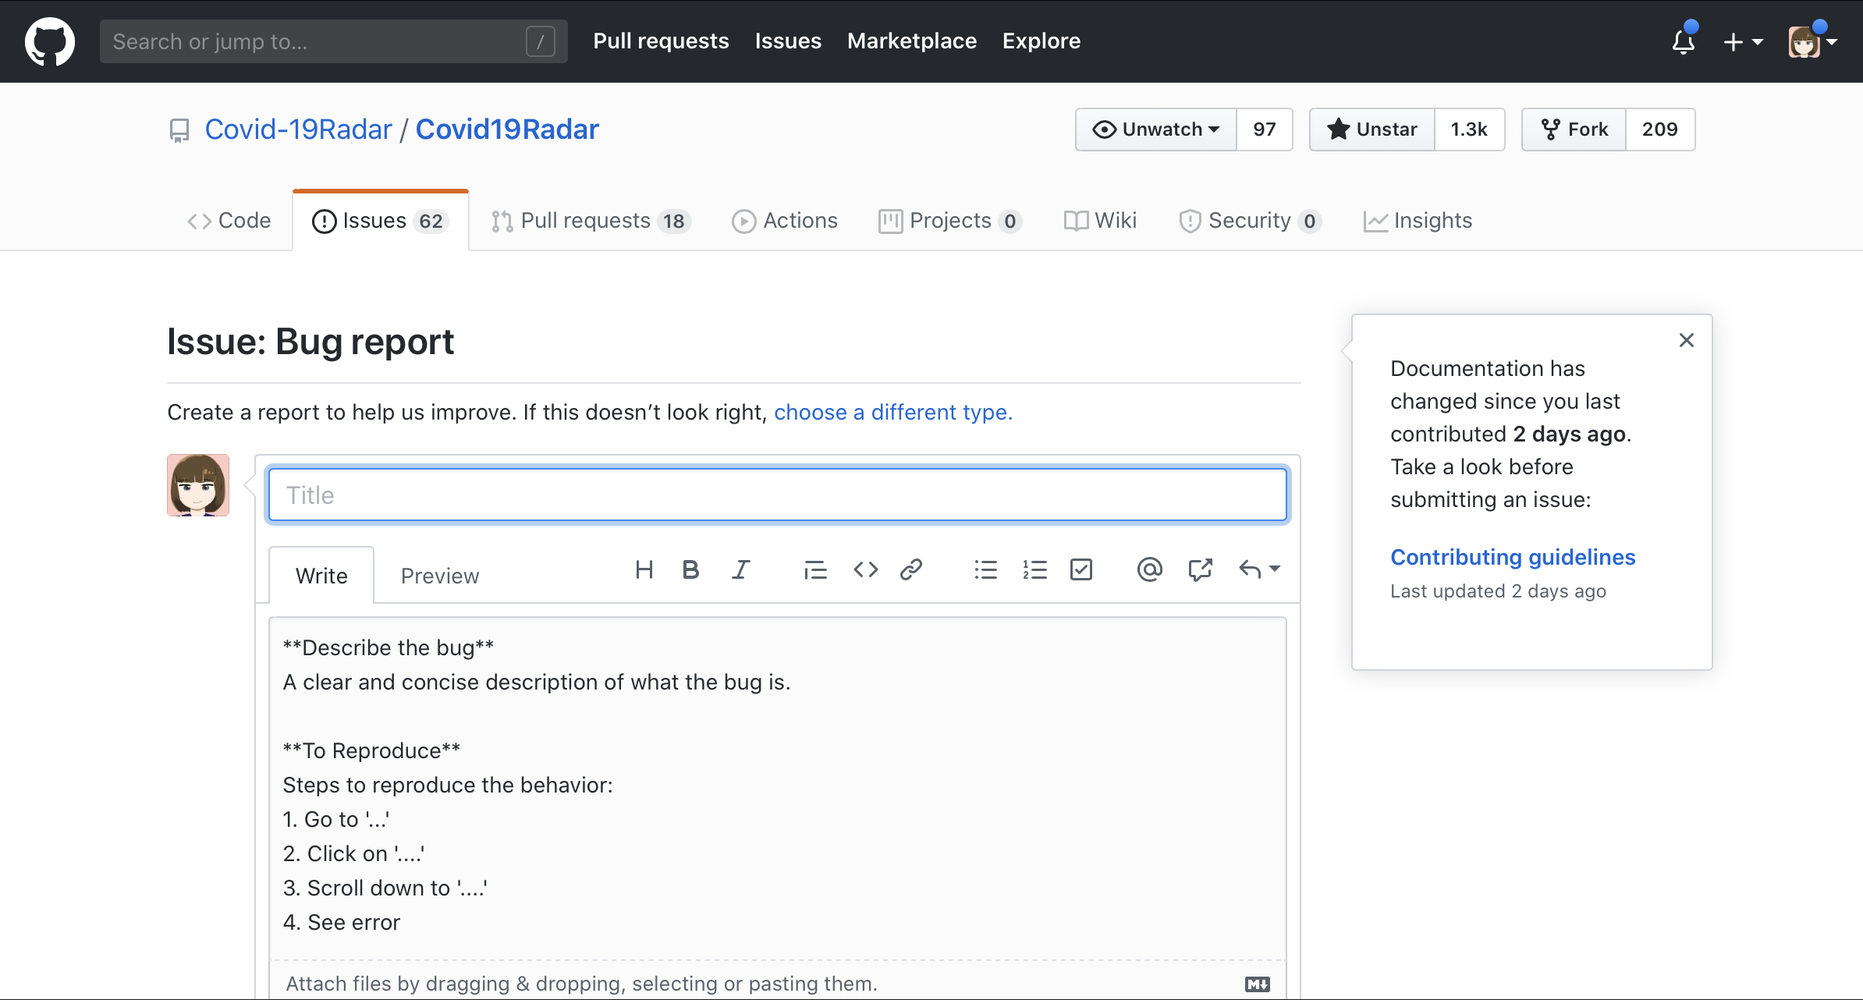
Task: Click into the issue Title field
Action: tap(777, 495)
